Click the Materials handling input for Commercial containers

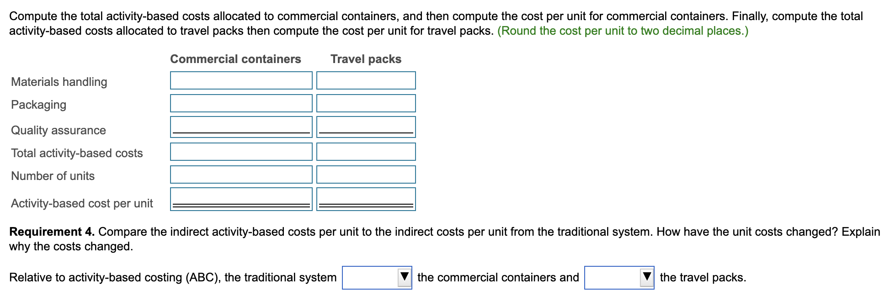pyautogui.click(x=241, y=80)
